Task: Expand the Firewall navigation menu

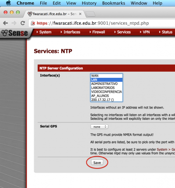Action: 97,32
